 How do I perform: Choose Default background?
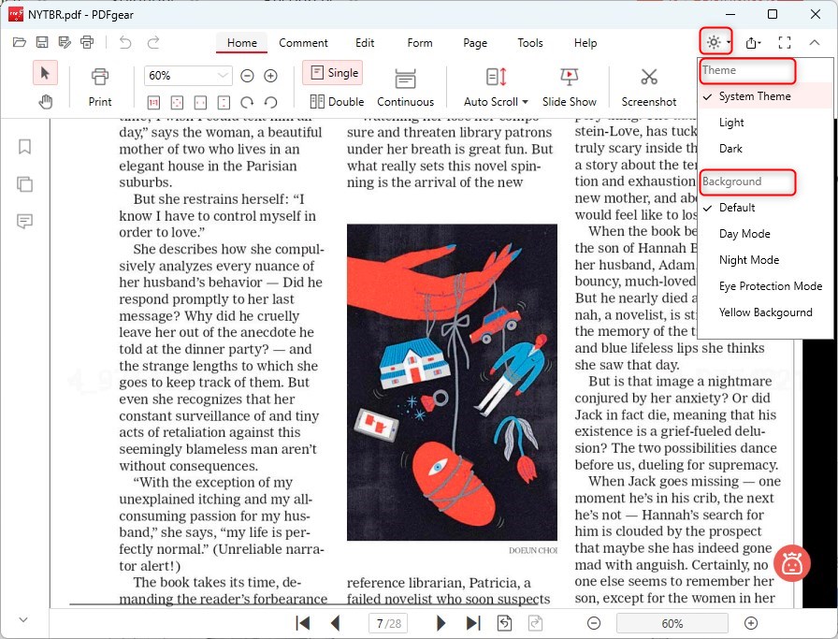(765, 208)
